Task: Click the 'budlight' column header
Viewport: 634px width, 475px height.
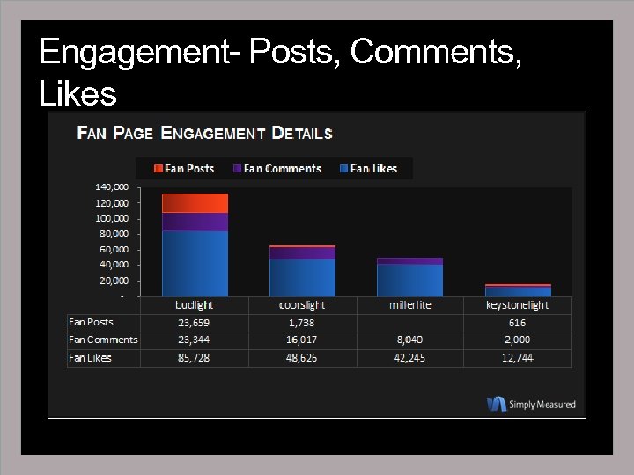Action: click(194, 305)
